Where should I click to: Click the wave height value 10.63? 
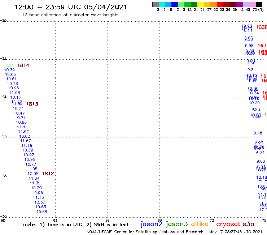click(10, 74)
